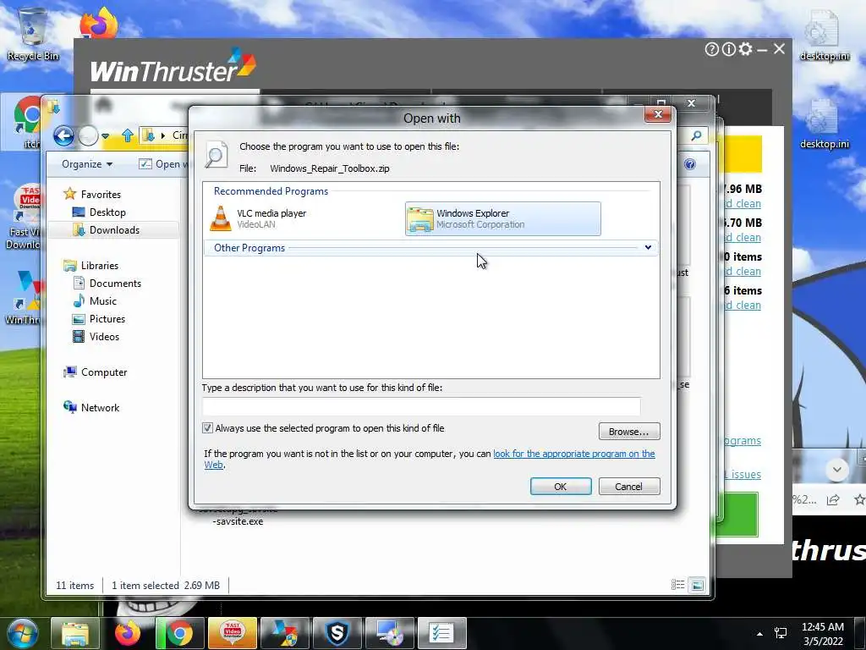Select VLC media player program
866x650 pixels.
coord(258,218)
